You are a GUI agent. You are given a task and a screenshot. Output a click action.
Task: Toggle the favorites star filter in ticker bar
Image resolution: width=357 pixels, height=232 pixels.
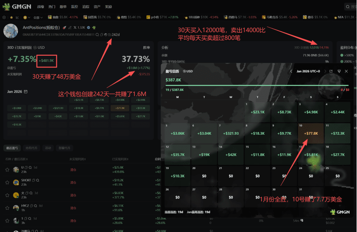pos(11,17)
